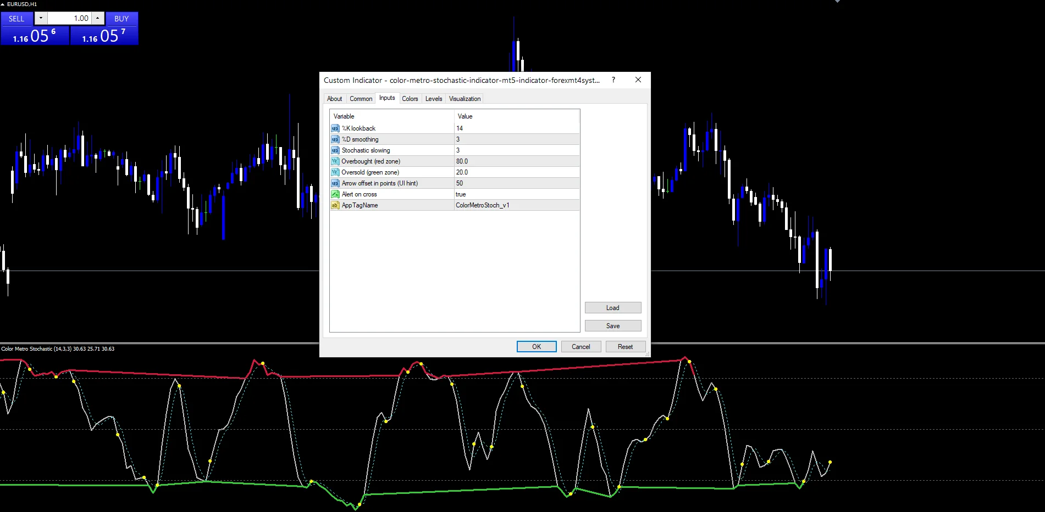Reset inputs with the Reset button
The image size is (1045, 512).
pos(625,347)
